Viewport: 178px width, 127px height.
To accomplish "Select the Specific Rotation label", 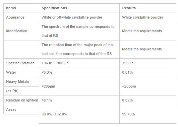I will click(x=20, y=63).
